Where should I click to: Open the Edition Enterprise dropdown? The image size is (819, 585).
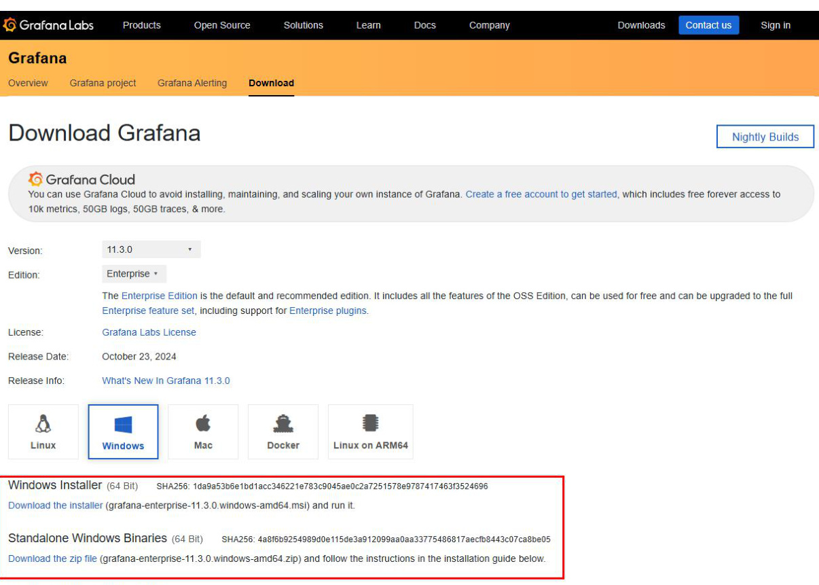(x=134, y=274)
